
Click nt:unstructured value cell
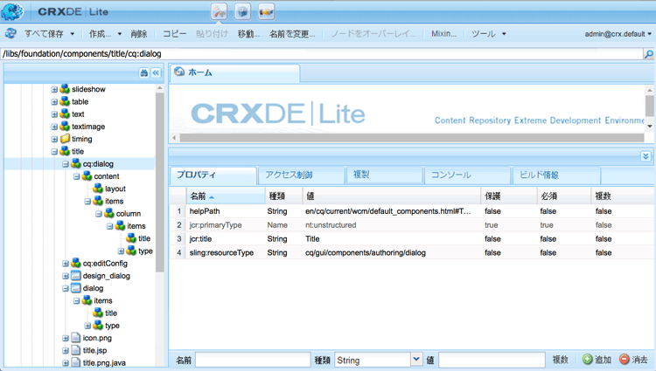pyautogui.click(x=331, y=225)
